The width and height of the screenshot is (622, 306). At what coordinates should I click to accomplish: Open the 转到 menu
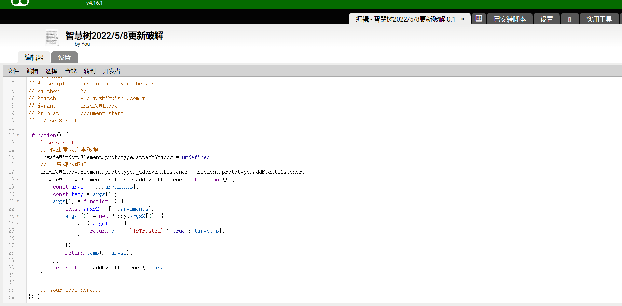(89, 71)
